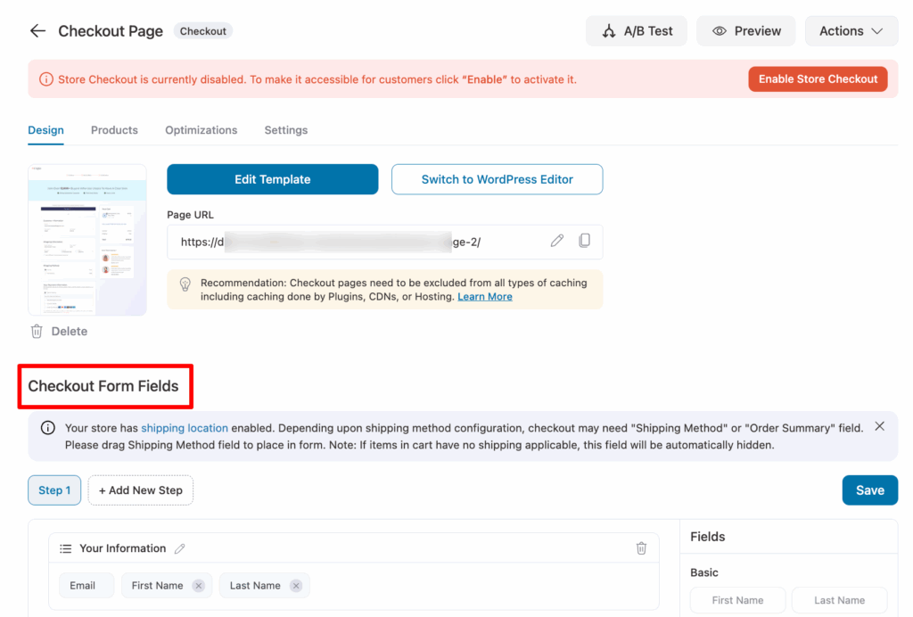Viewport: 913px width, 617px height.
Task: Click the Your Information drag handle icon
Action: pyautogui.click(x=66, y=548)
